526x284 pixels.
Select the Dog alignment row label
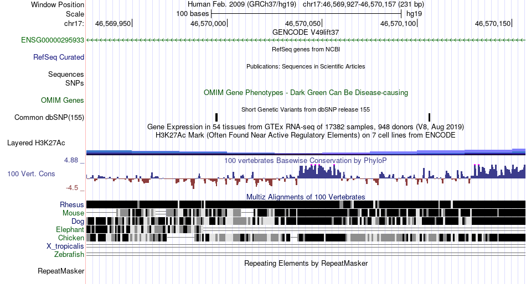(78, 222)
